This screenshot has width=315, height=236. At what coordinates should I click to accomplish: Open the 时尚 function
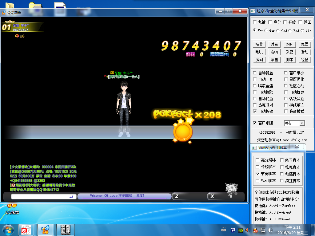click(x=274, y=44)
